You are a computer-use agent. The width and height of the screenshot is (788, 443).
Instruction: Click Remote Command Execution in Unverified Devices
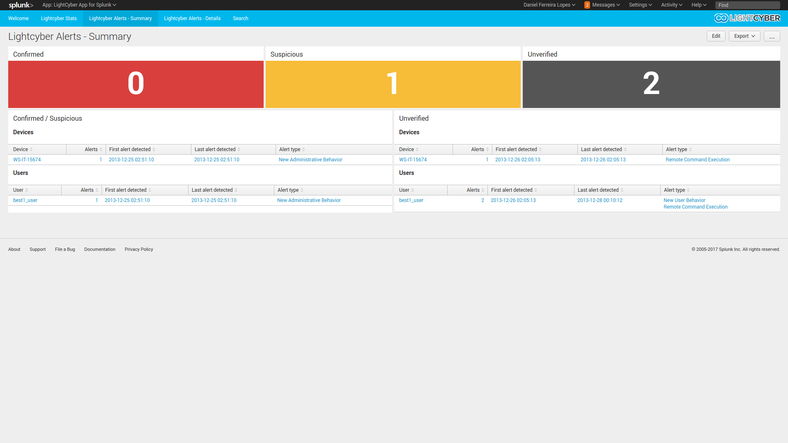pos(697,160)
